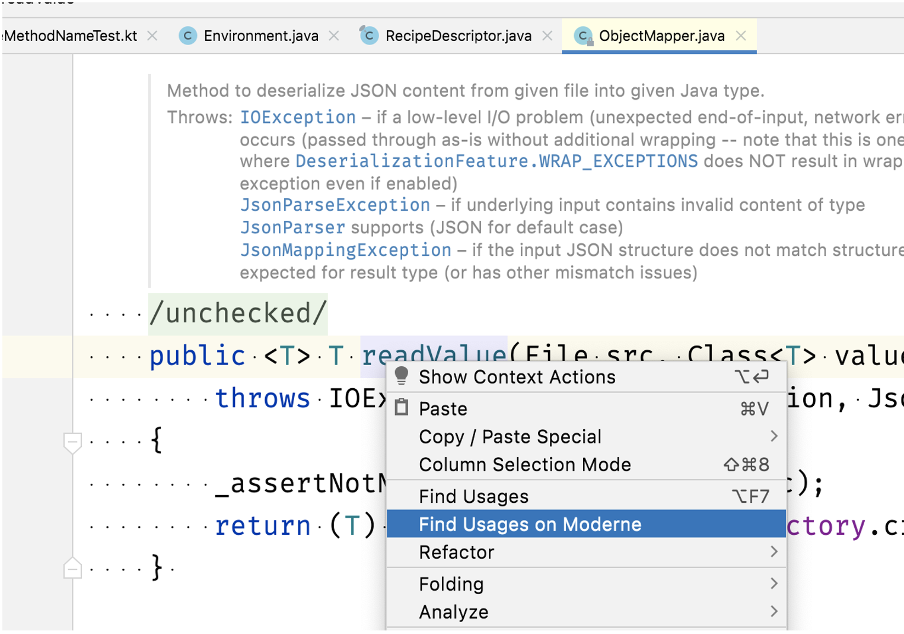
Task: Select Find Usages on Moderne
Action: [586, 524]
